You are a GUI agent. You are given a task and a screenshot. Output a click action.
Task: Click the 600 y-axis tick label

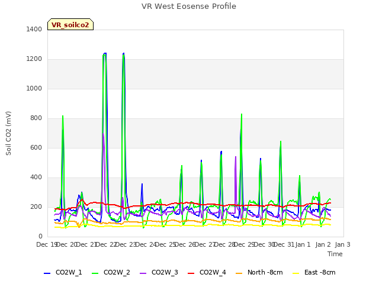coord(36,147)
